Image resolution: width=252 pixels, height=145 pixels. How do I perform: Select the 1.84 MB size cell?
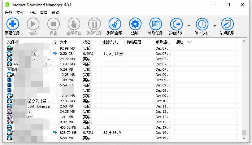(66, 80)
